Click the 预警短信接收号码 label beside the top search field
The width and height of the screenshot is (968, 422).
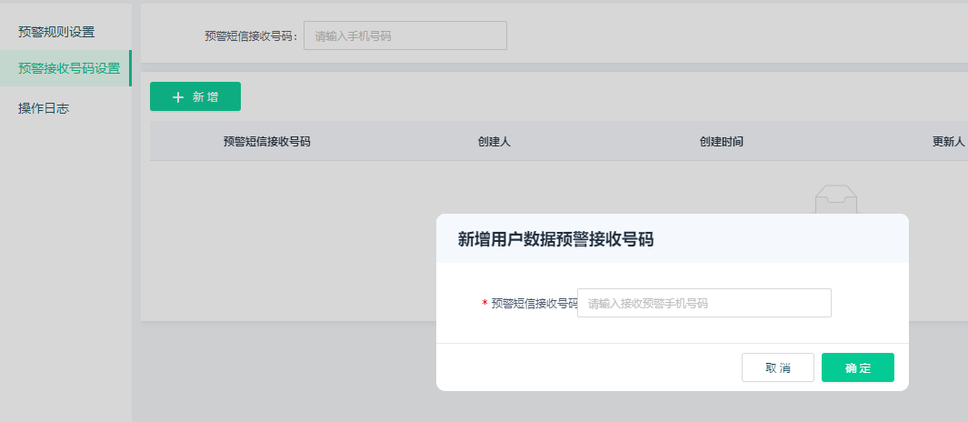tap(251, 36)
